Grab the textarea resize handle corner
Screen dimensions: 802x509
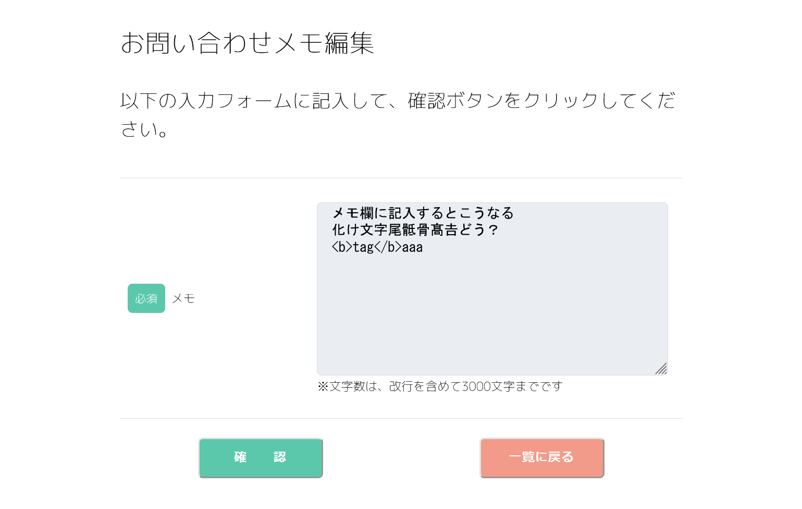coord(661,369)
